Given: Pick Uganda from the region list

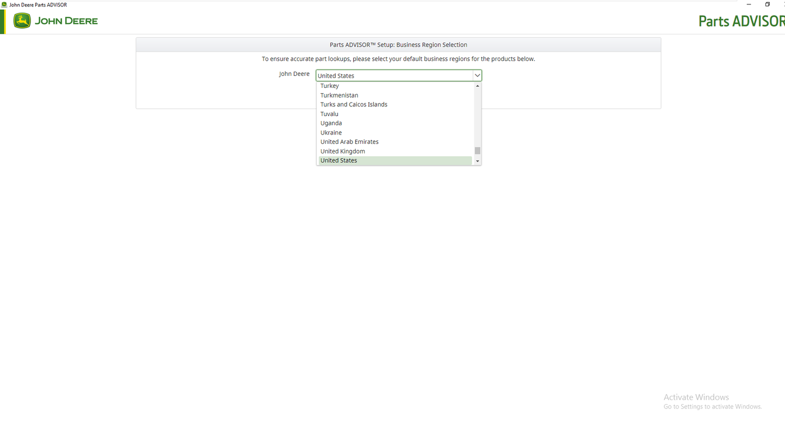Looking at the screenshot, I should pos(395,123).
